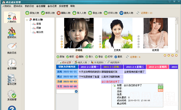
Task: Click the 导出人物 toolbar button
Action: click(95, 13)
